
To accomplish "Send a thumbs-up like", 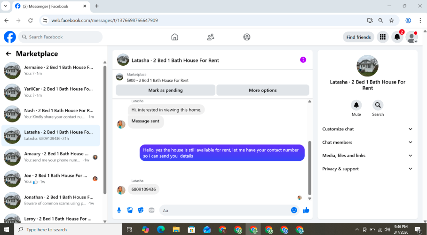I will tap(306, 210).
